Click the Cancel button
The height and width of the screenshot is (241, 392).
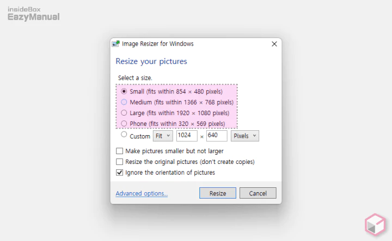click(258, 193)
